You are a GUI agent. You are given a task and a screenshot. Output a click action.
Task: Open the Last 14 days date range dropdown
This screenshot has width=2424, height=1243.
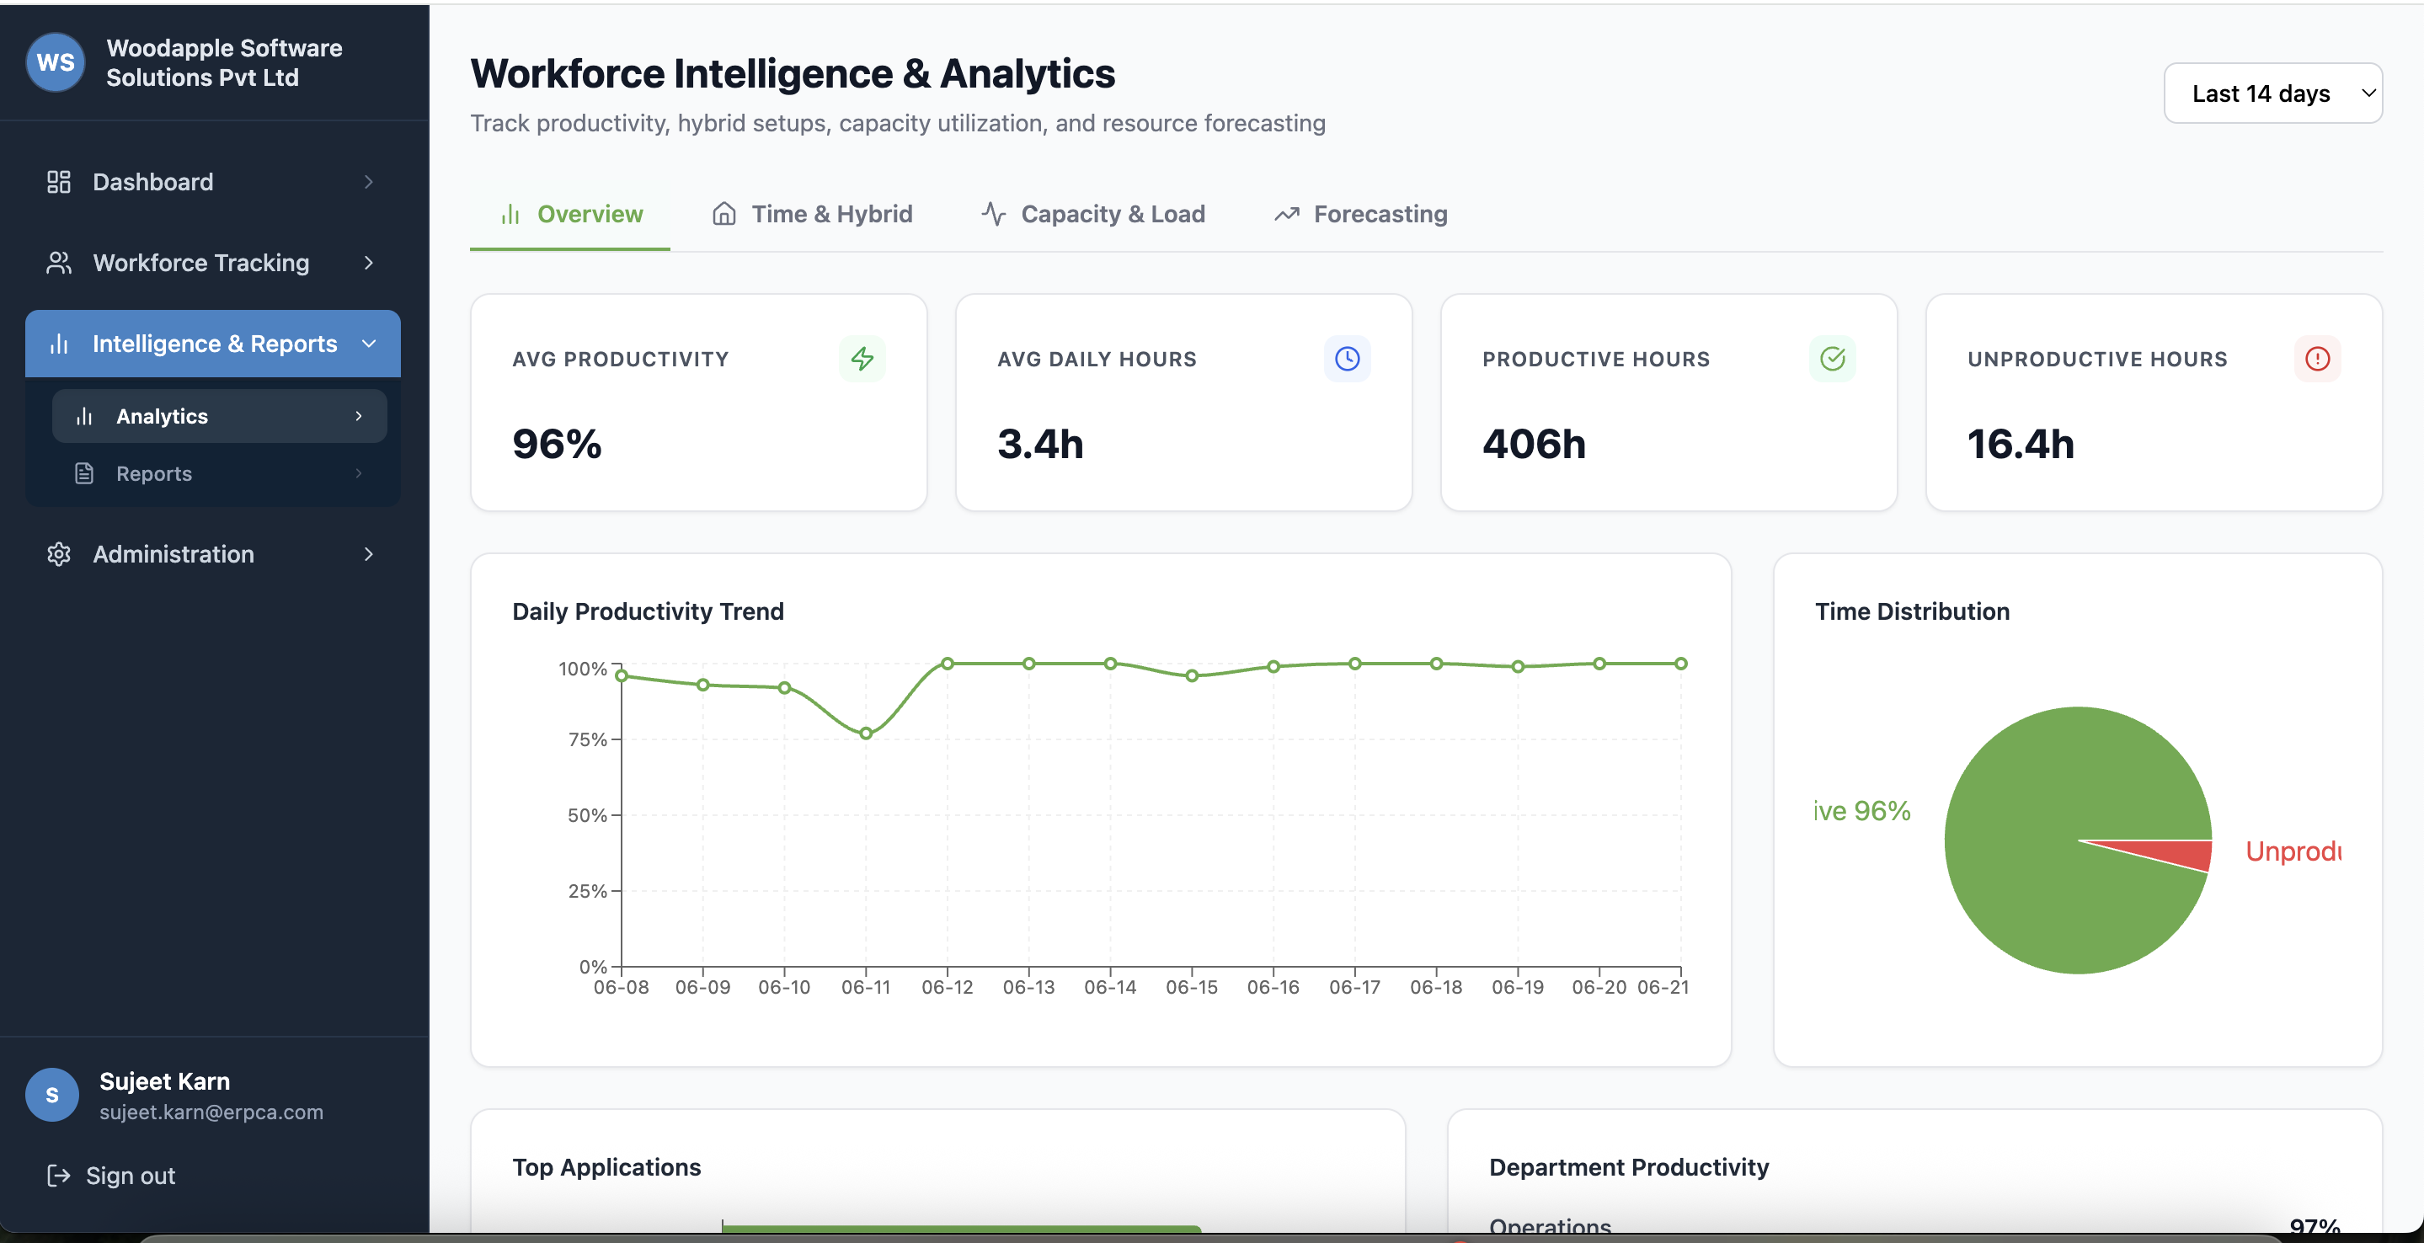tap(2272, 93)
